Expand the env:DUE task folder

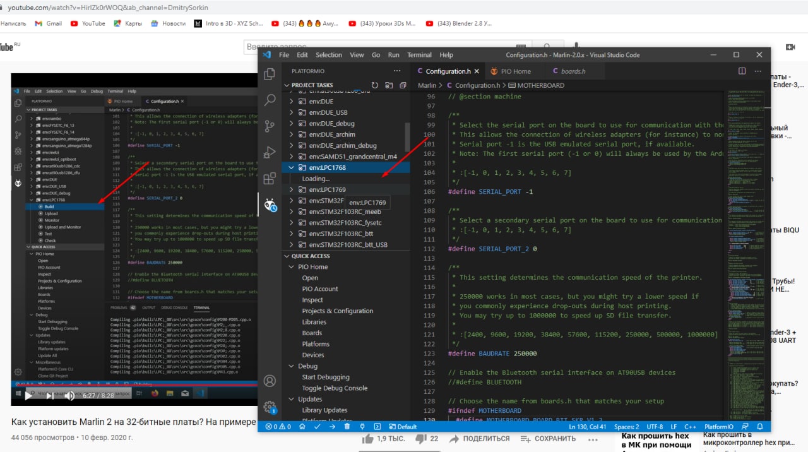point(291,101)
